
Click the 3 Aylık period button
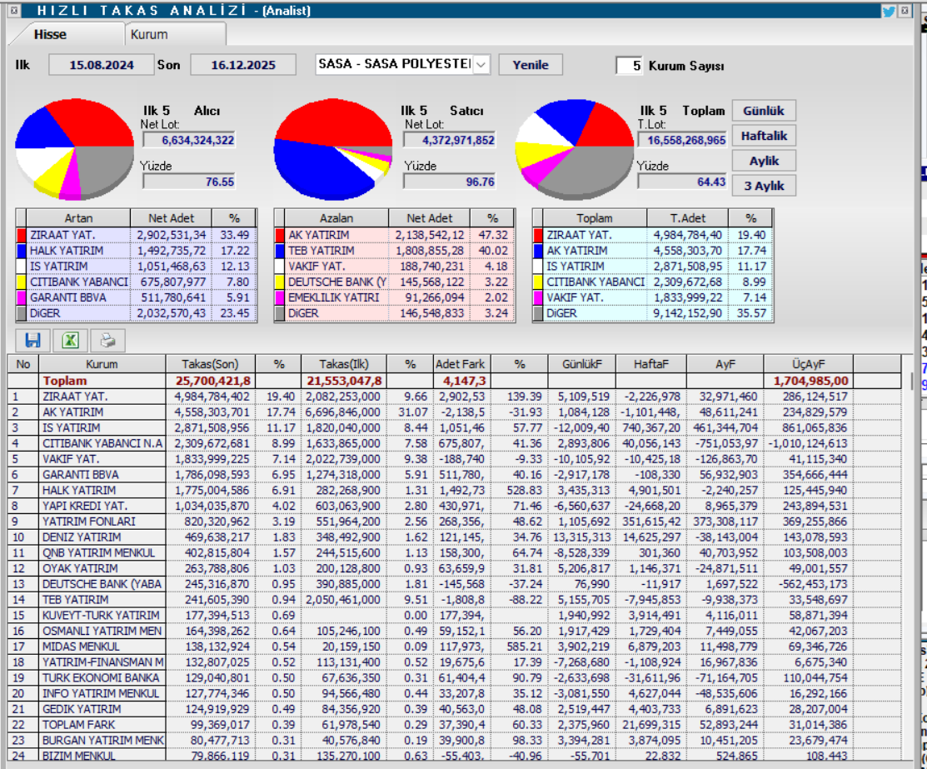(x=763, y=186)
